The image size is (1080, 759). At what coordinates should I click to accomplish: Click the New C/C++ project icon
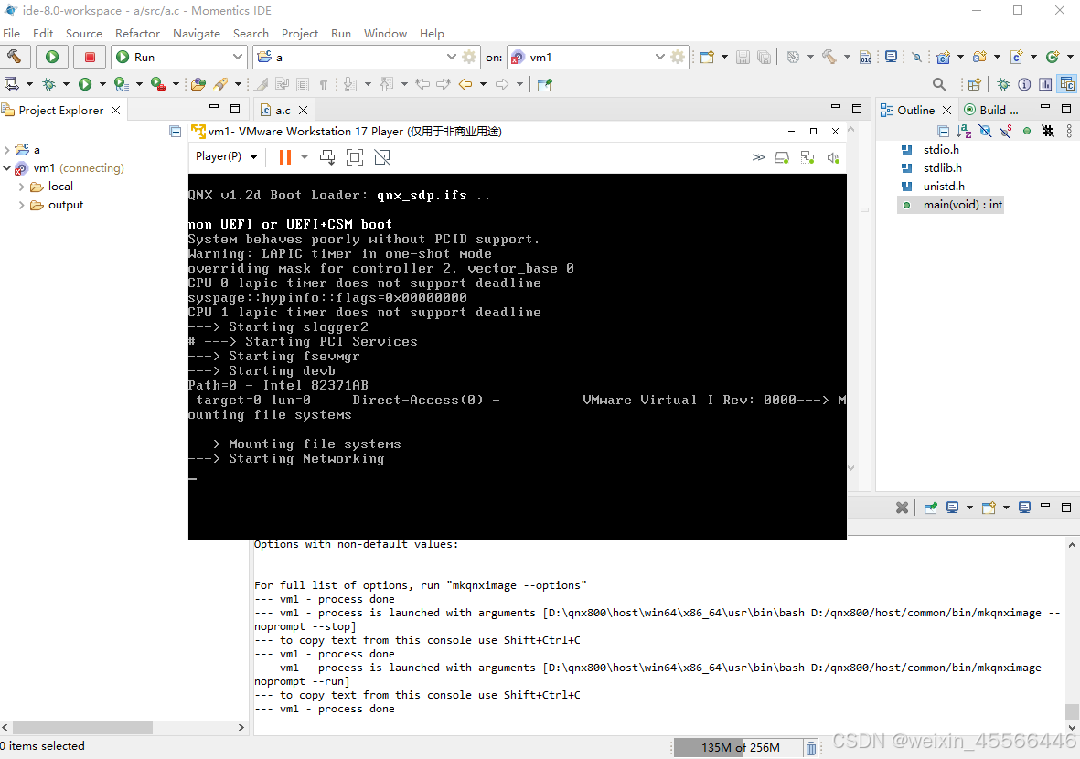[x=944, y=58]
